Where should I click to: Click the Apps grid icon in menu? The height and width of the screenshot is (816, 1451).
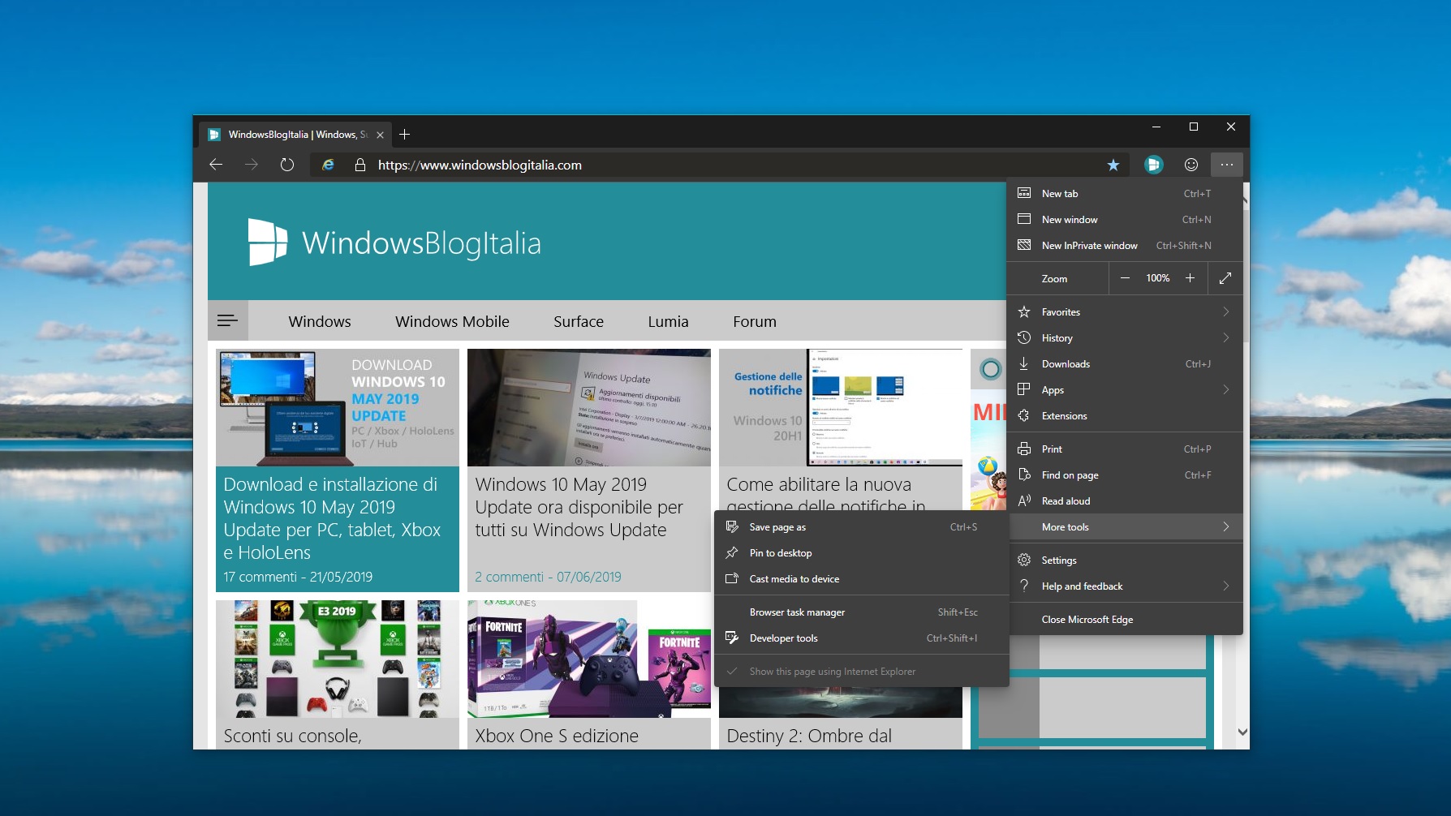click(1024, 389)
